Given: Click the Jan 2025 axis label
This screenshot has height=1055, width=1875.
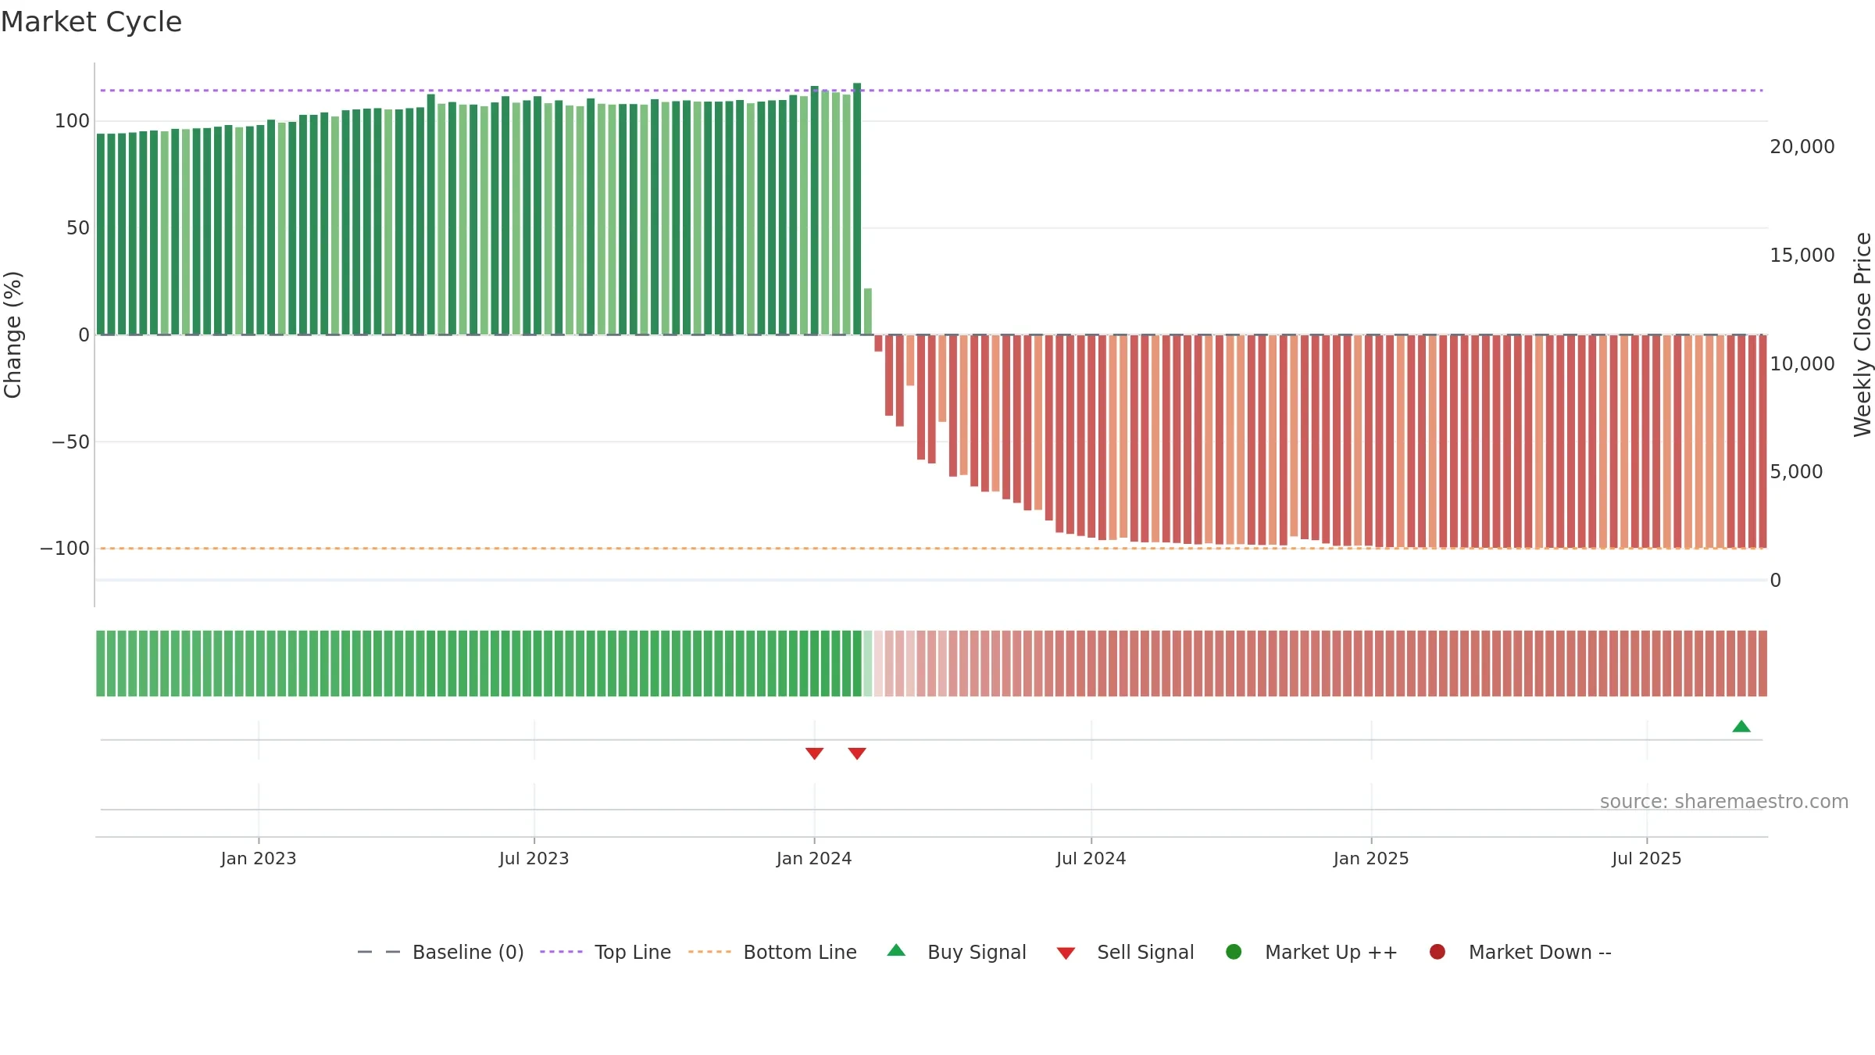Looking at the screenshot, I should [x=1371, y=859].
